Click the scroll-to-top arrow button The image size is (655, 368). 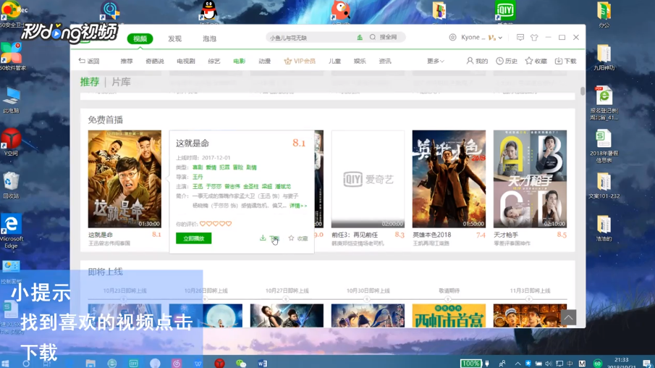pyautogui.click(x=569, y=317)
